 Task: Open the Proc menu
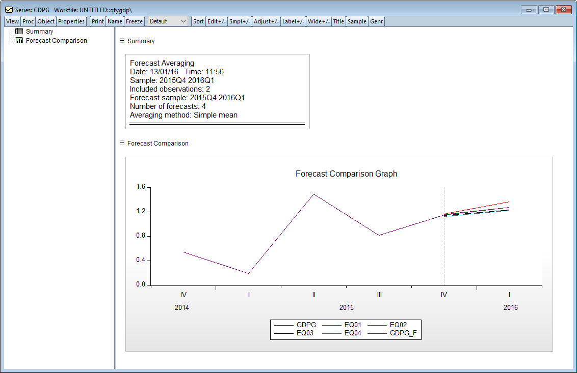tap(28, 21)
